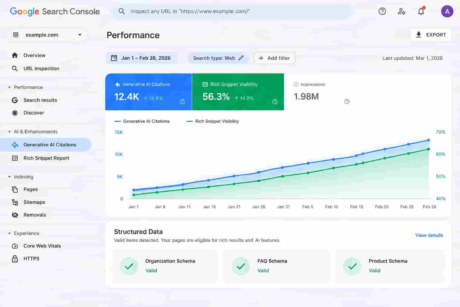Collapse the AI & Enhancements section

click(9, 132)
